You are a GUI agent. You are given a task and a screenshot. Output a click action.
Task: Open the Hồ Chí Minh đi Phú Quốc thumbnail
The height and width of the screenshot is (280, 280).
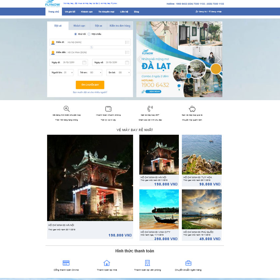coord(202,209)
